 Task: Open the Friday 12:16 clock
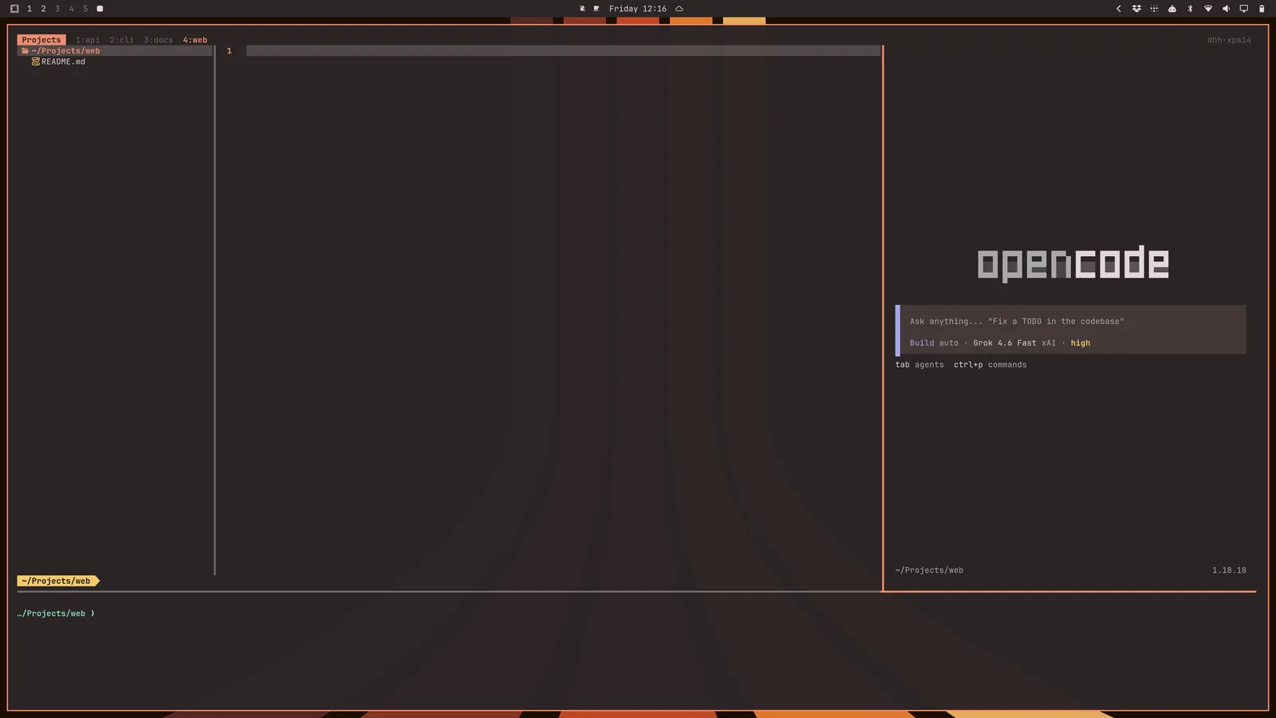(x=637, y=9)
